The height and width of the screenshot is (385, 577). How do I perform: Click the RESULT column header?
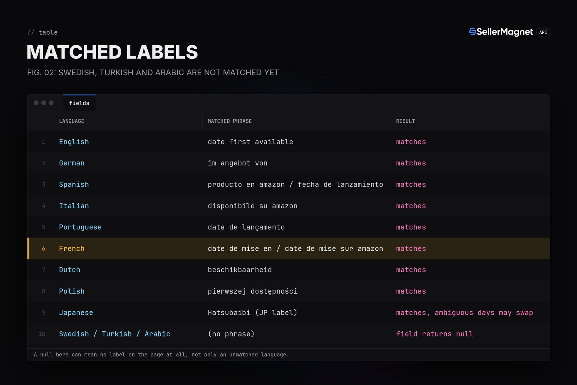[x=406, y=121]
